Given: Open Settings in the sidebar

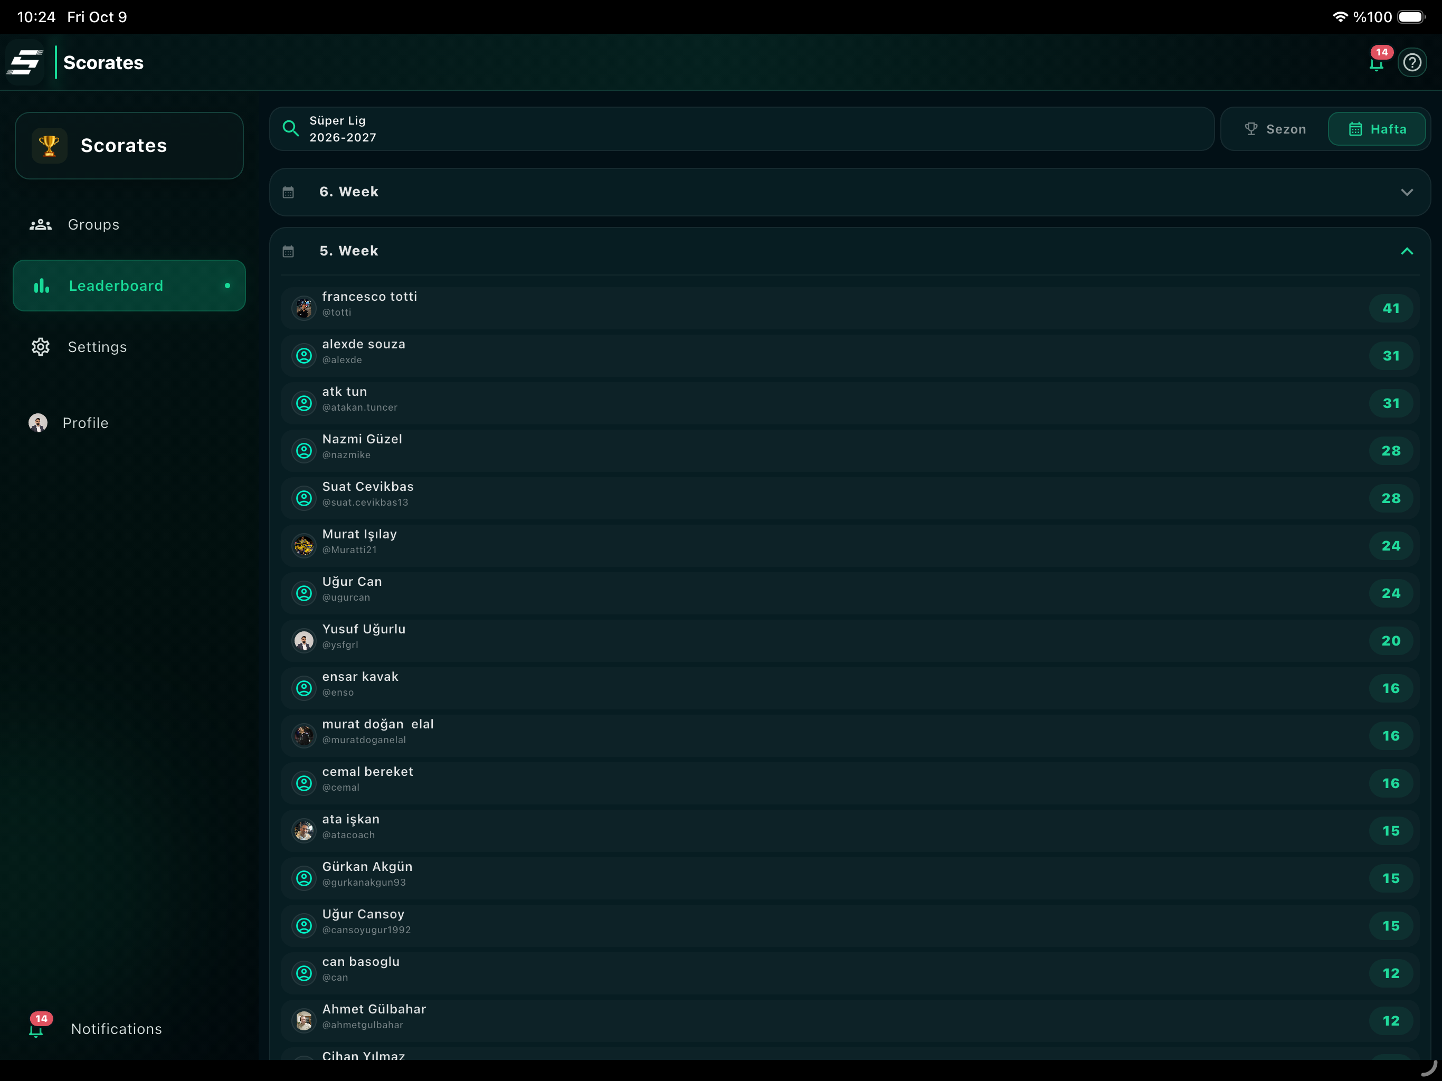Looking at the screenshot, I should point(129,347).
